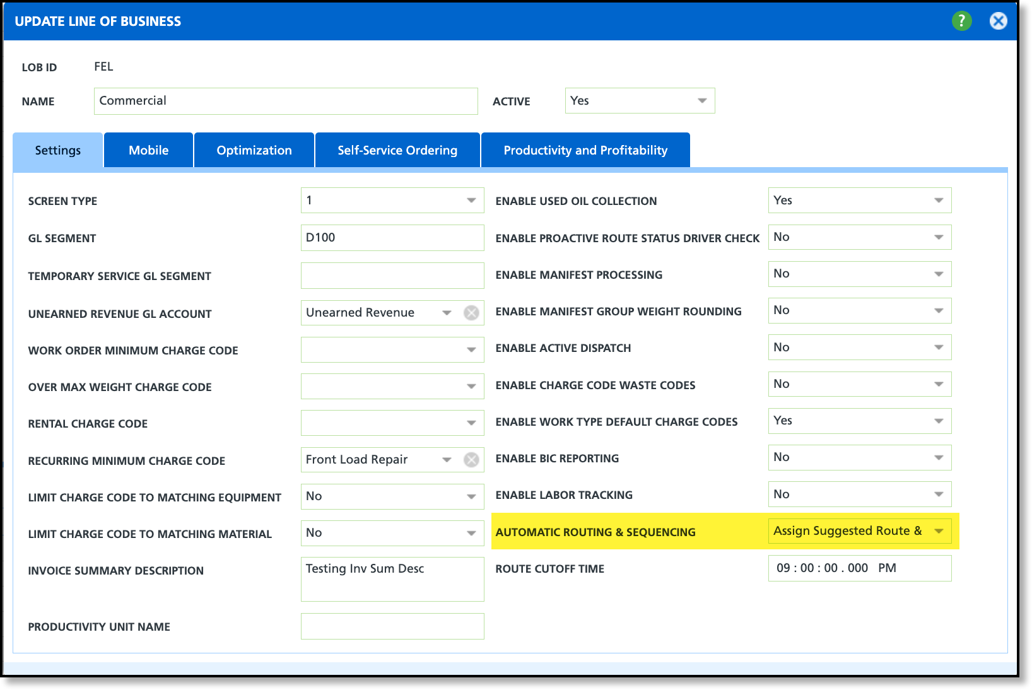Viewport: 1032px width, 690px height.
Task: Open Limit Charge Code to Matching Material dropdown
Action: point(392,533)
